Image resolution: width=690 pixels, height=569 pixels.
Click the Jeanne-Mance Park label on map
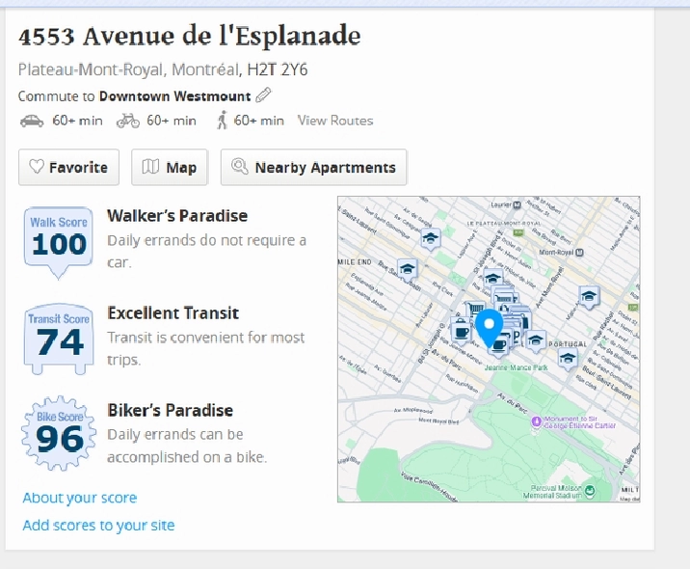click(x=516, y=367)
